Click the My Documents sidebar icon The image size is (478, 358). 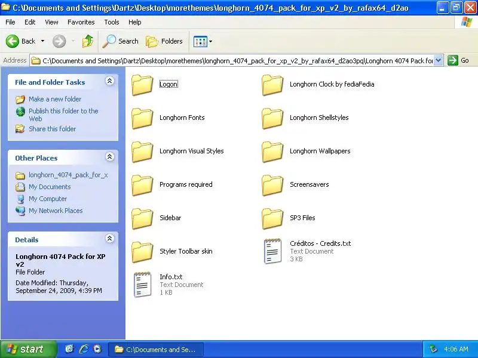[20, 187]
